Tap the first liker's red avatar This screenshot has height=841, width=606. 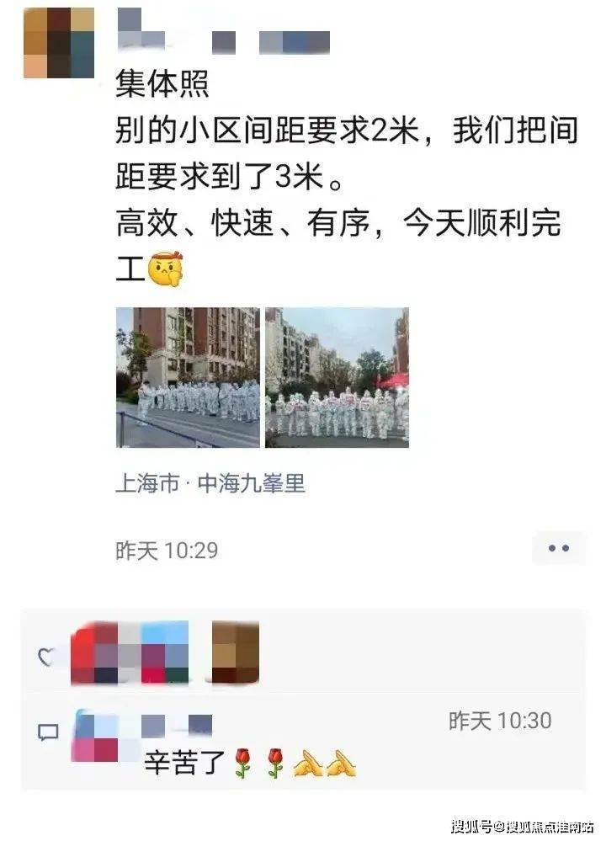tap(94, 652)
